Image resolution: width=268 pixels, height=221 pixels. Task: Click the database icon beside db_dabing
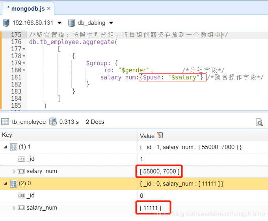click(x=72, y=23)
